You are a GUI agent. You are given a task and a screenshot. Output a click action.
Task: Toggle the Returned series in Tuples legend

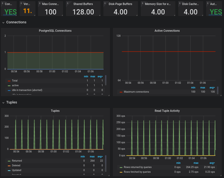pos(17,161)
